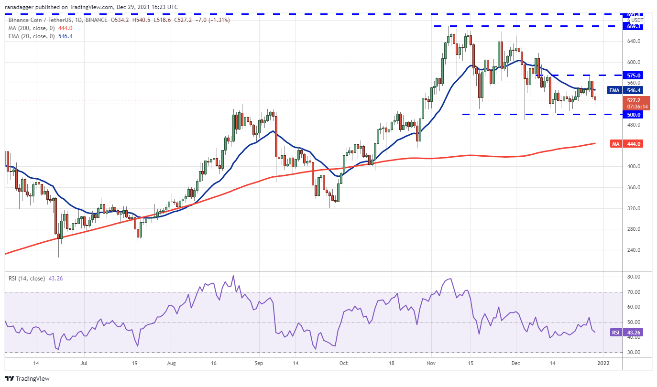Click the EMA tag on the price axis
Image resolution: width=657 pixels, height=387 pixels.
pos(615,90)
